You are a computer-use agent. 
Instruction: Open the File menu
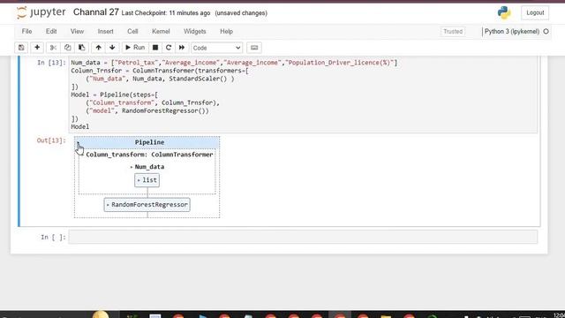click(26, 32)
